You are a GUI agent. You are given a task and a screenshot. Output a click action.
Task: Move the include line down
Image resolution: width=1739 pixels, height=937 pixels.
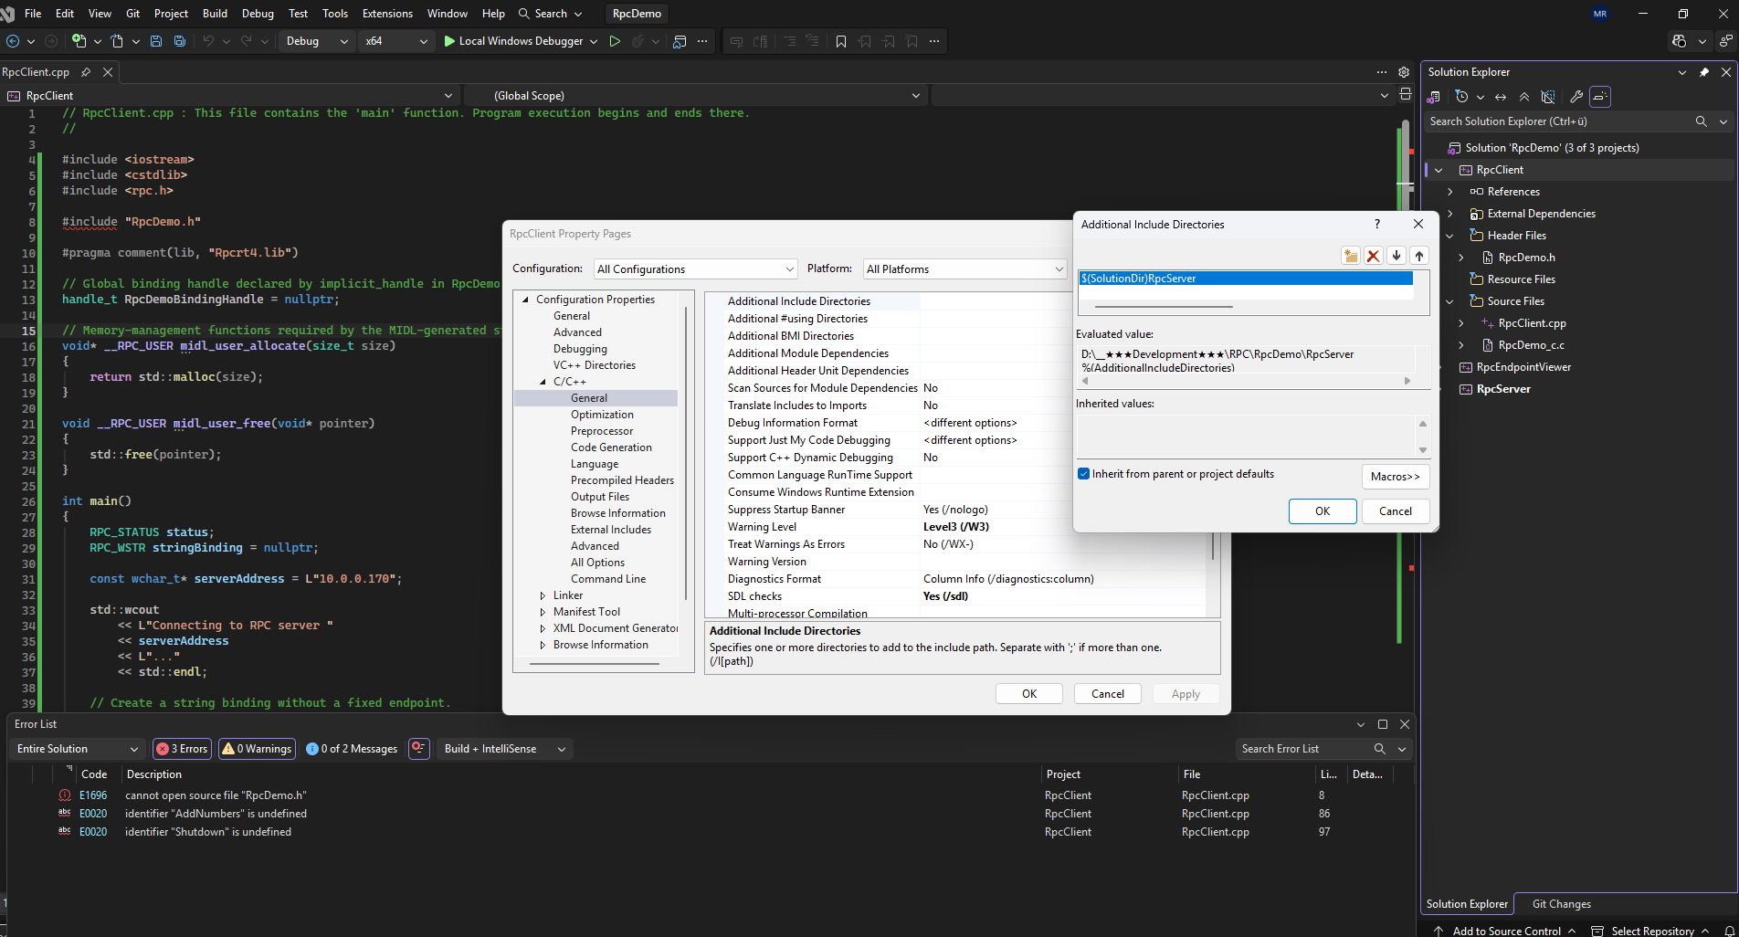click(1396, 256)
